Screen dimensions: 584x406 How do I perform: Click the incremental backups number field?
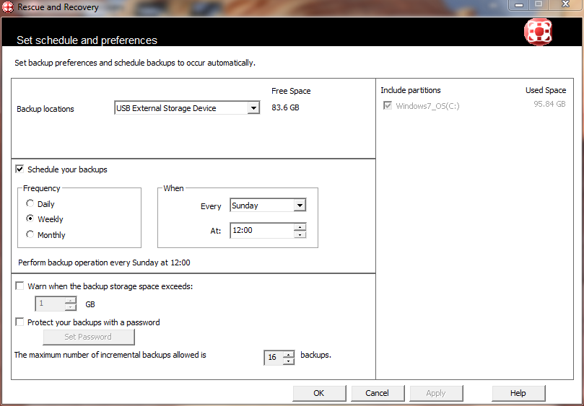tap(273, 358)
